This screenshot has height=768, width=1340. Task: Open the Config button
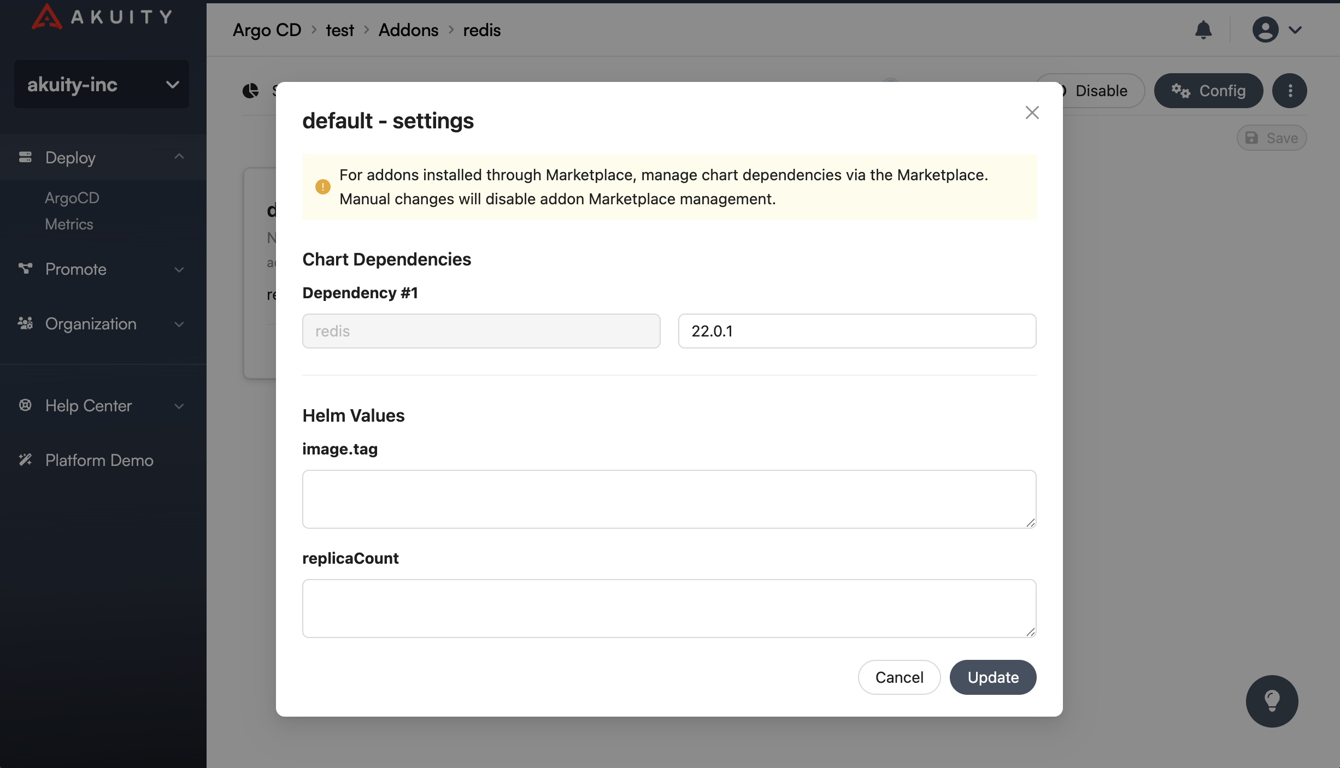[1208, 91]
